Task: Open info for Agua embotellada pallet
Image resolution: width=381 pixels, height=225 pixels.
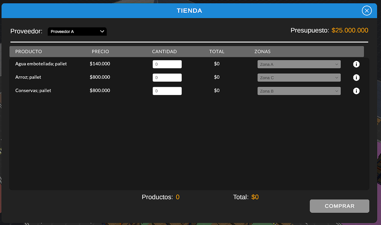Action: click(356, 64)
